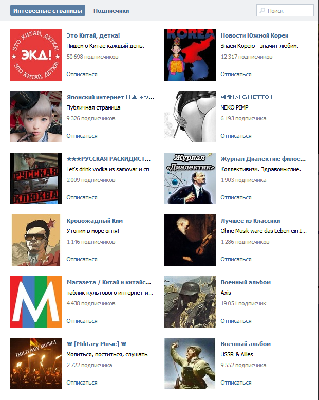Click Отписаться under Новости Южной Кореи
Image resolution: width=319 pixels, height=400 pixels.
236,74
